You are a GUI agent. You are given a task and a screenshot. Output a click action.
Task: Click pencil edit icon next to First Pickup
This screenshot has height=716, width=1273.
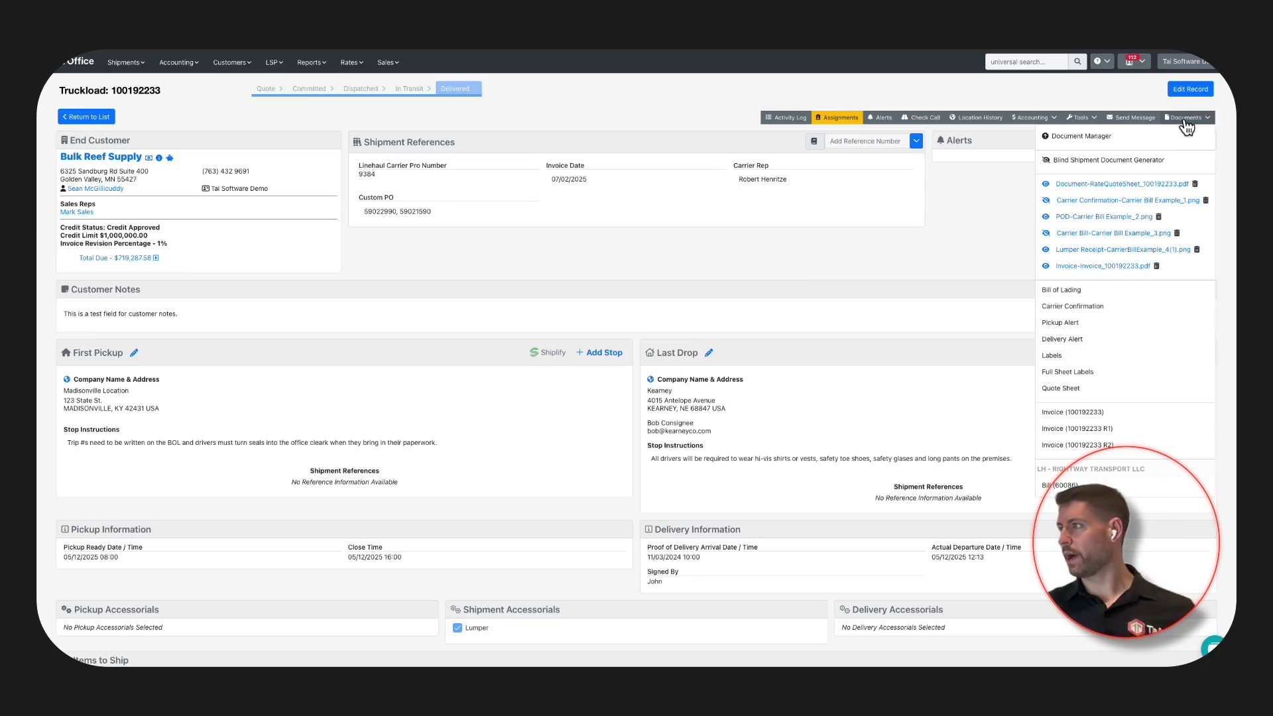[134, 353]
